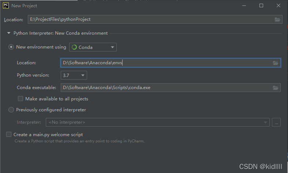Open the No interpreter dropdown
Screen dimensions: 288x173
158,122
